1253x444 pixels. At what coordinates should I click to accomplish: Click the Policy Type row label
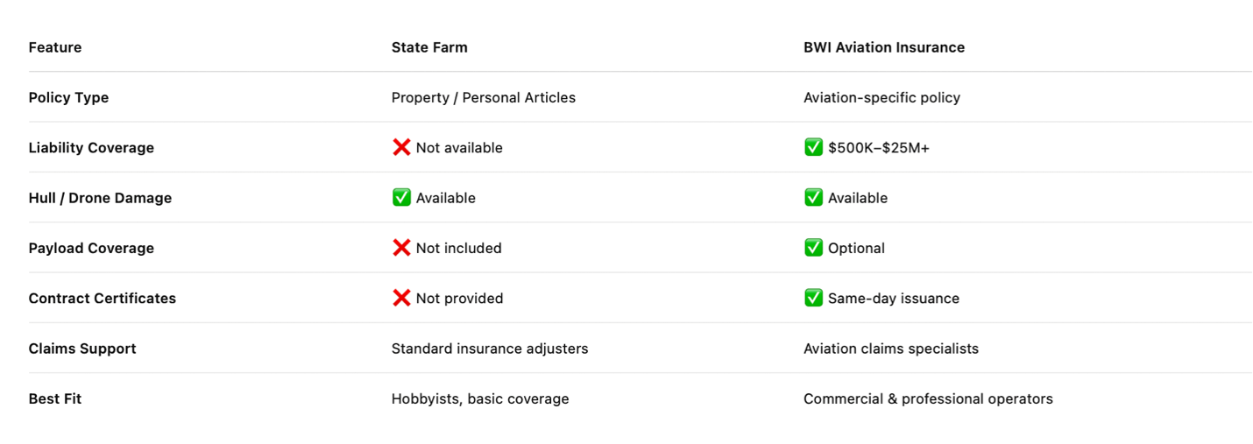(68, 97)
